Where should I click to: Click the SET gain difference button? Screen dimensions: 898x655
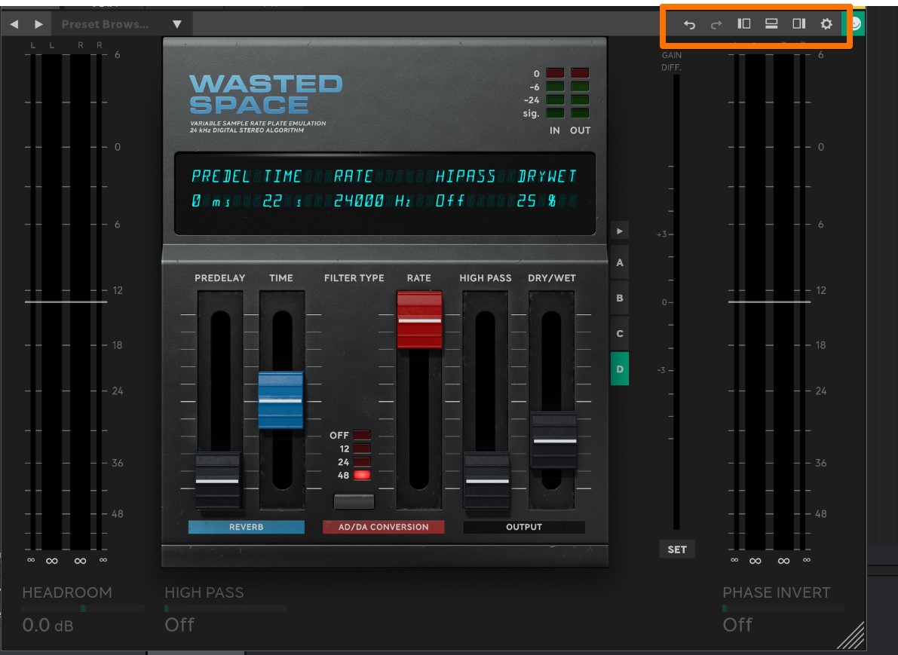click(x=676, y=549)
